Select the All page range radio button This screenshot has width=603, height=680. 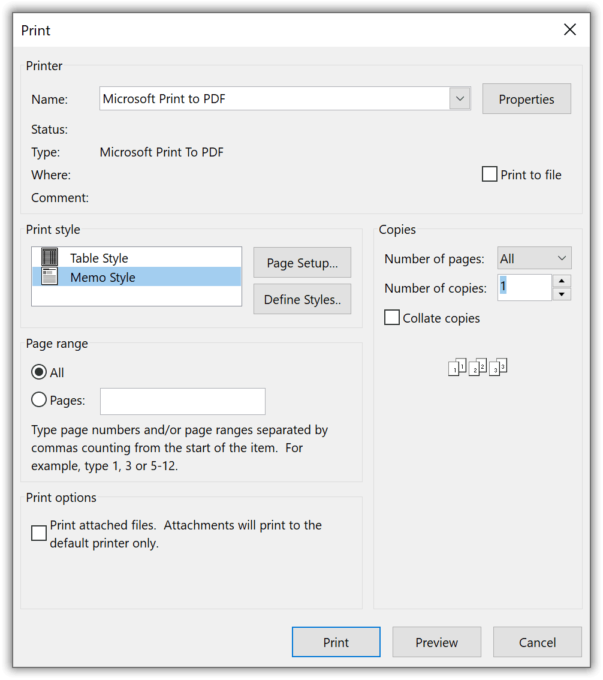point(38,372)
